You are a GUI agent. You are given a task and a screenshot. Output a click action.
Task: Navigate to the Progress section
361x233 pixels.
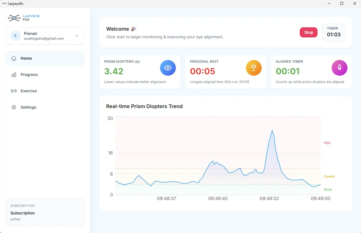pyautogui.click(x=29, y=75)
